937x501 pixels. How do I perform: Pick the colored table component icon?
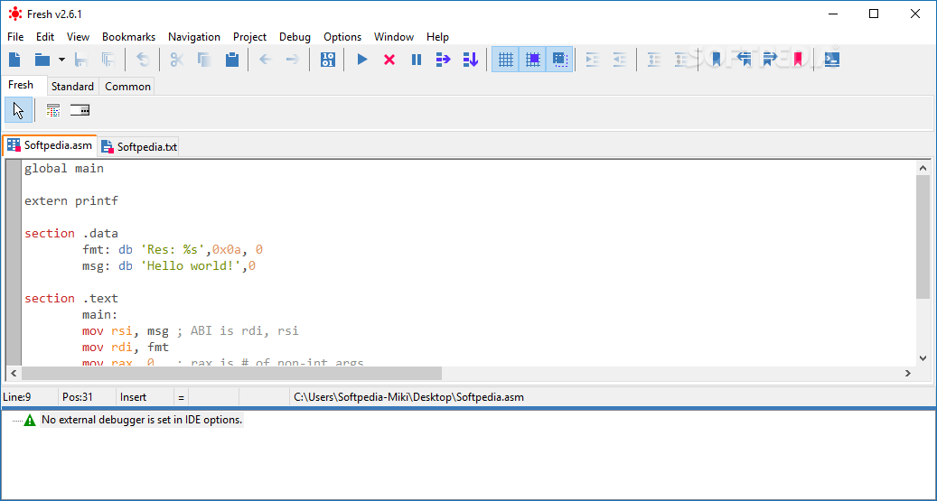coord(53,110)
